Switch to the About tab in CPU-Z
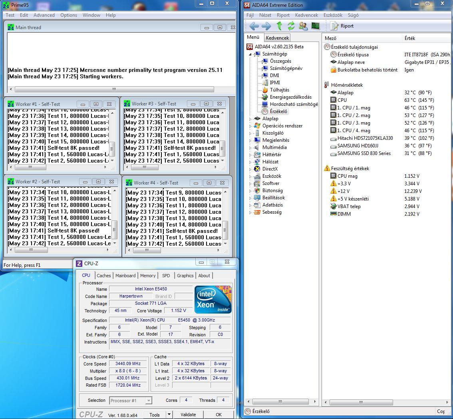 (204, 276)
